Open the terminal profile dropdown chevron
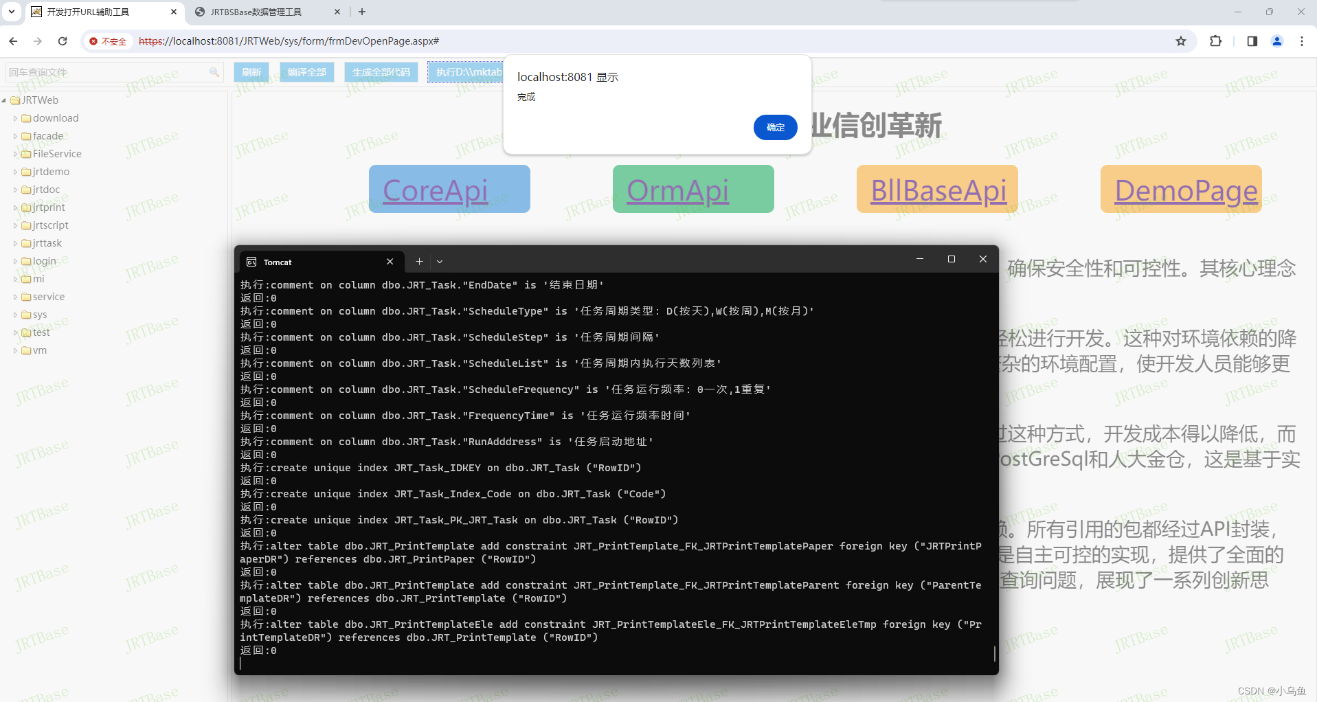The image size is (1317, 702). (x=440, y=262)
